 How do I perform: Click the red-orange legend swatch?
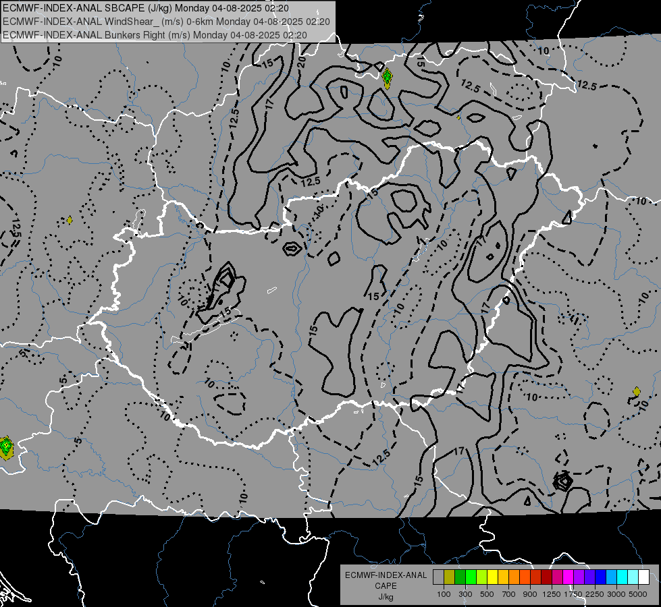[525, 577]
